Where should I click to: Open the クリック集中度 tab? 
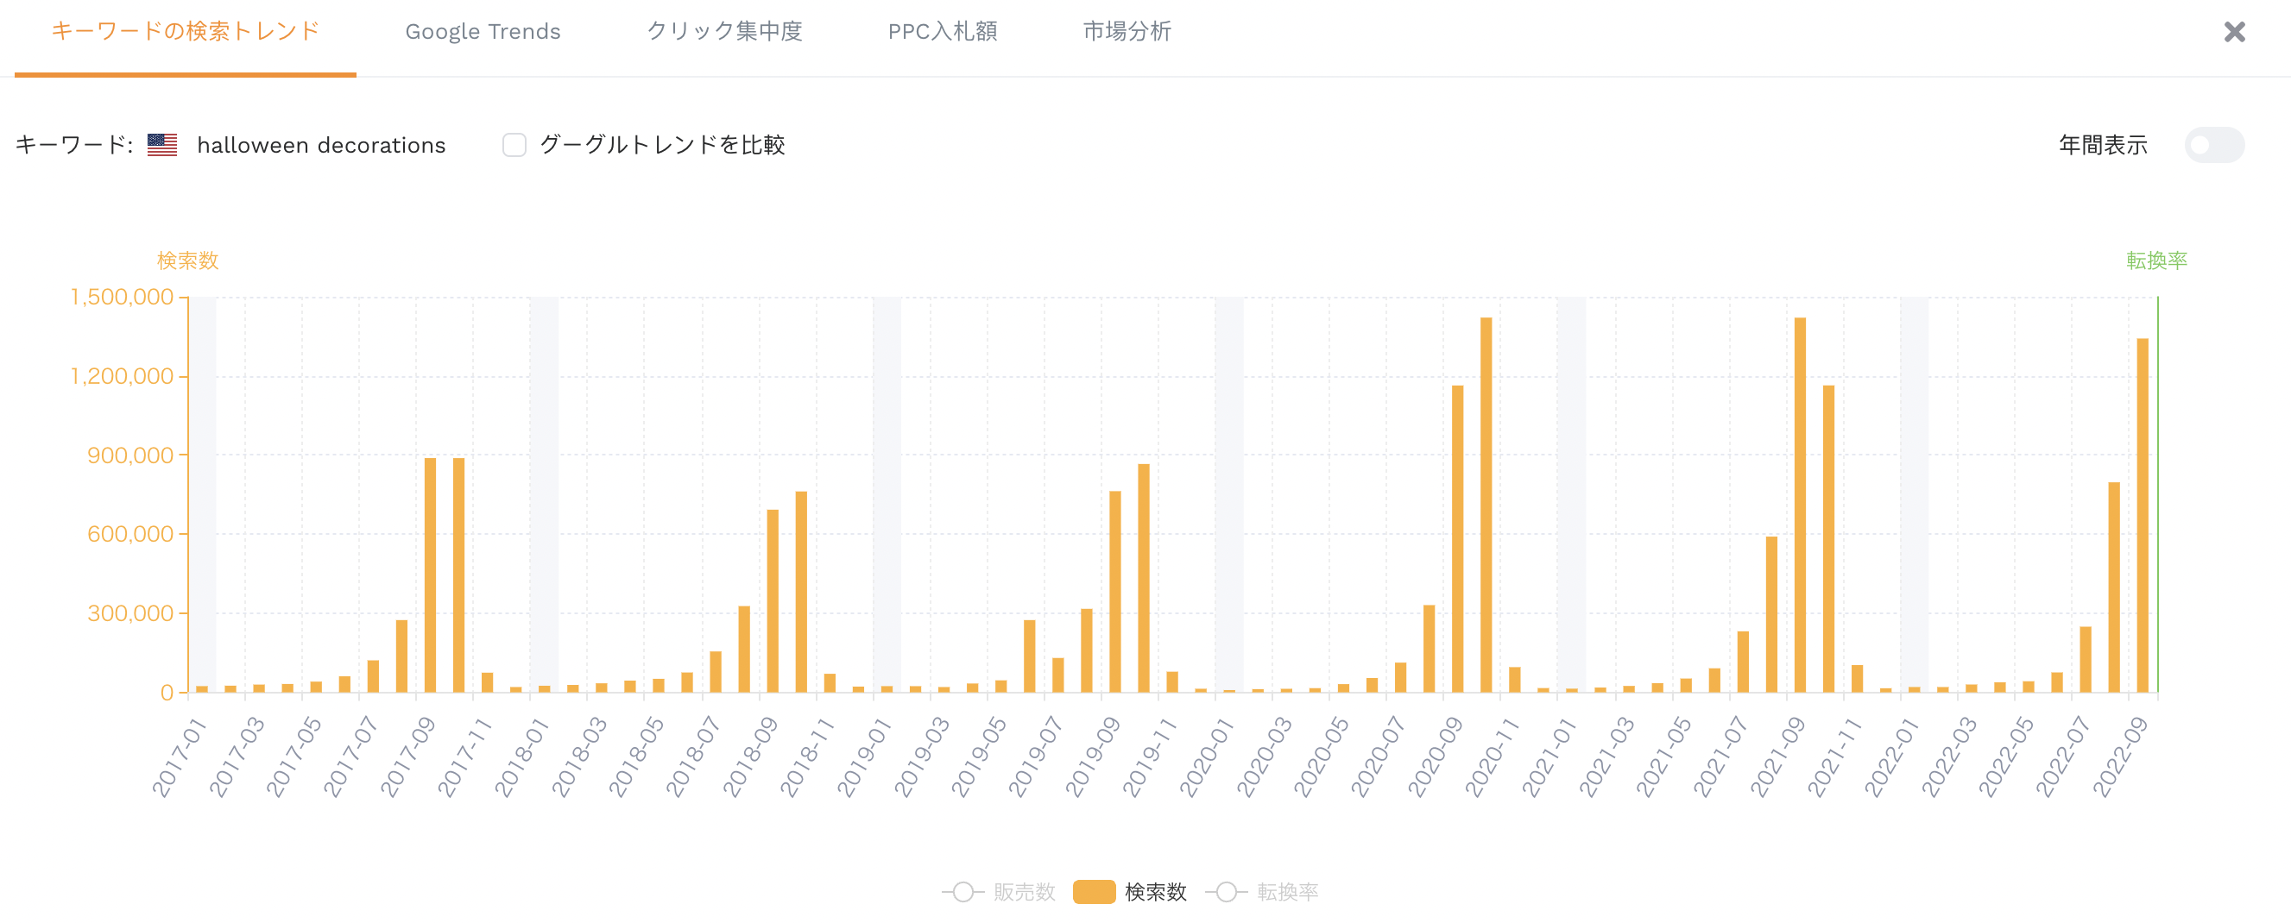[x=724, y=31]
